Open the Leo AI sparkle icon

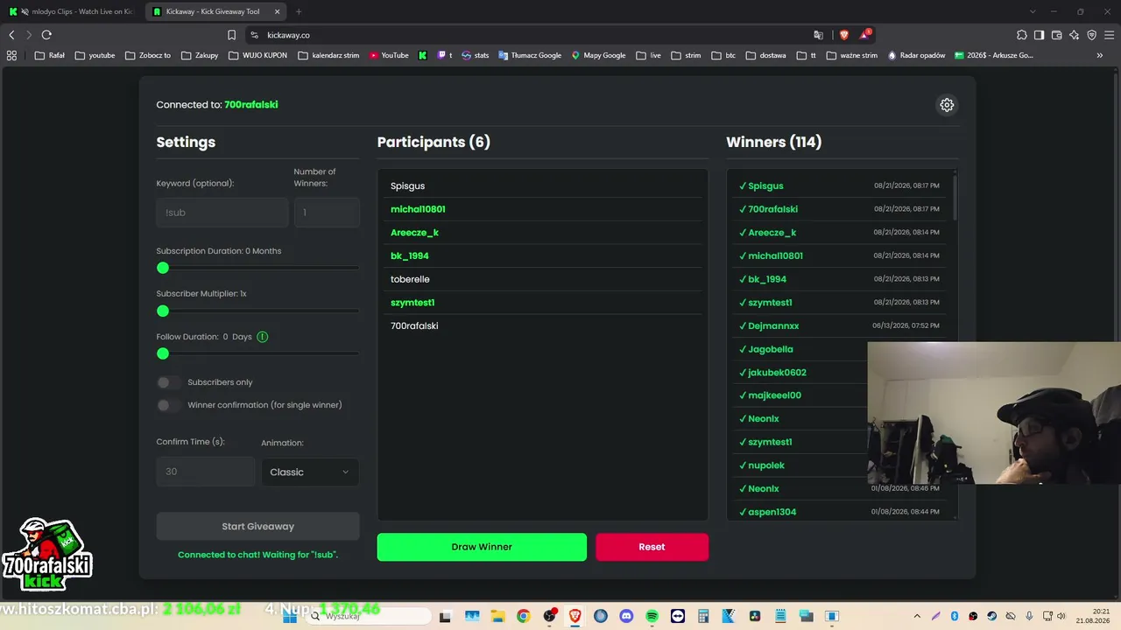click(x=1074, y=35)
